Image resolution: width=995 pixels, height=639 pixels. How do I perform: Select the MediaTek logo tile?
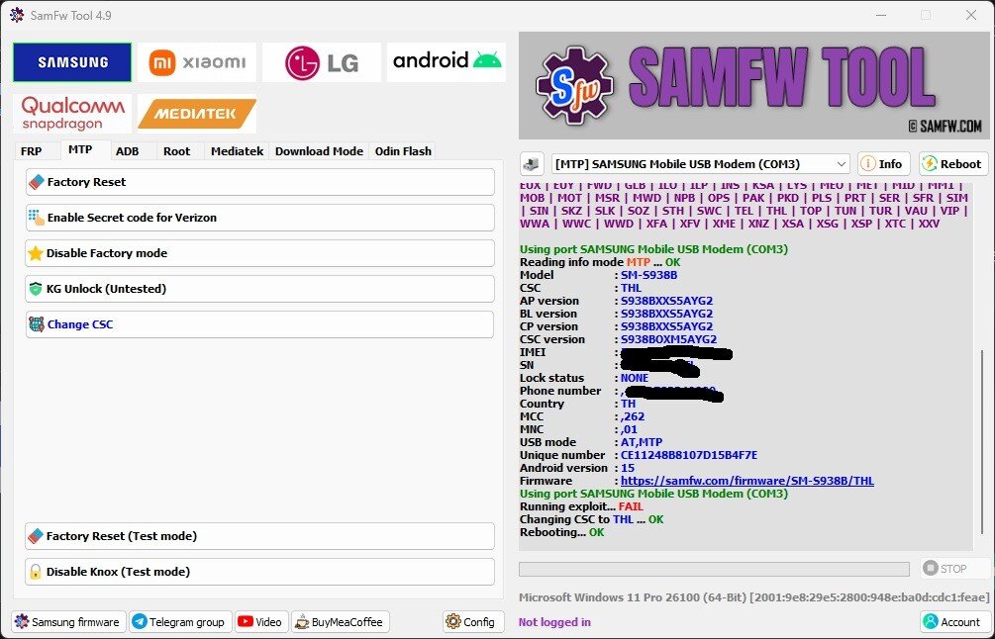[x=197, y=113]
